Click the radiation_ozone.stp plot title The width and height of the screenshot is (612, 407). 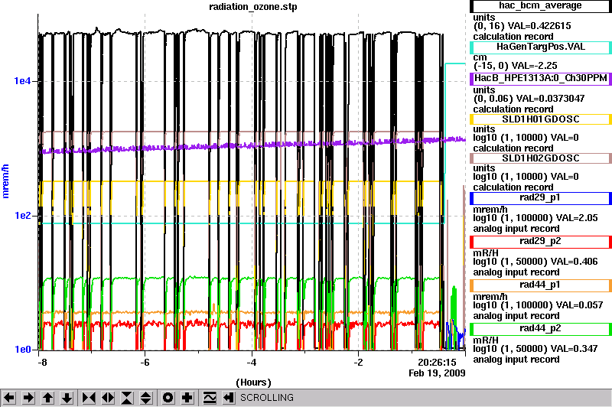253,7
